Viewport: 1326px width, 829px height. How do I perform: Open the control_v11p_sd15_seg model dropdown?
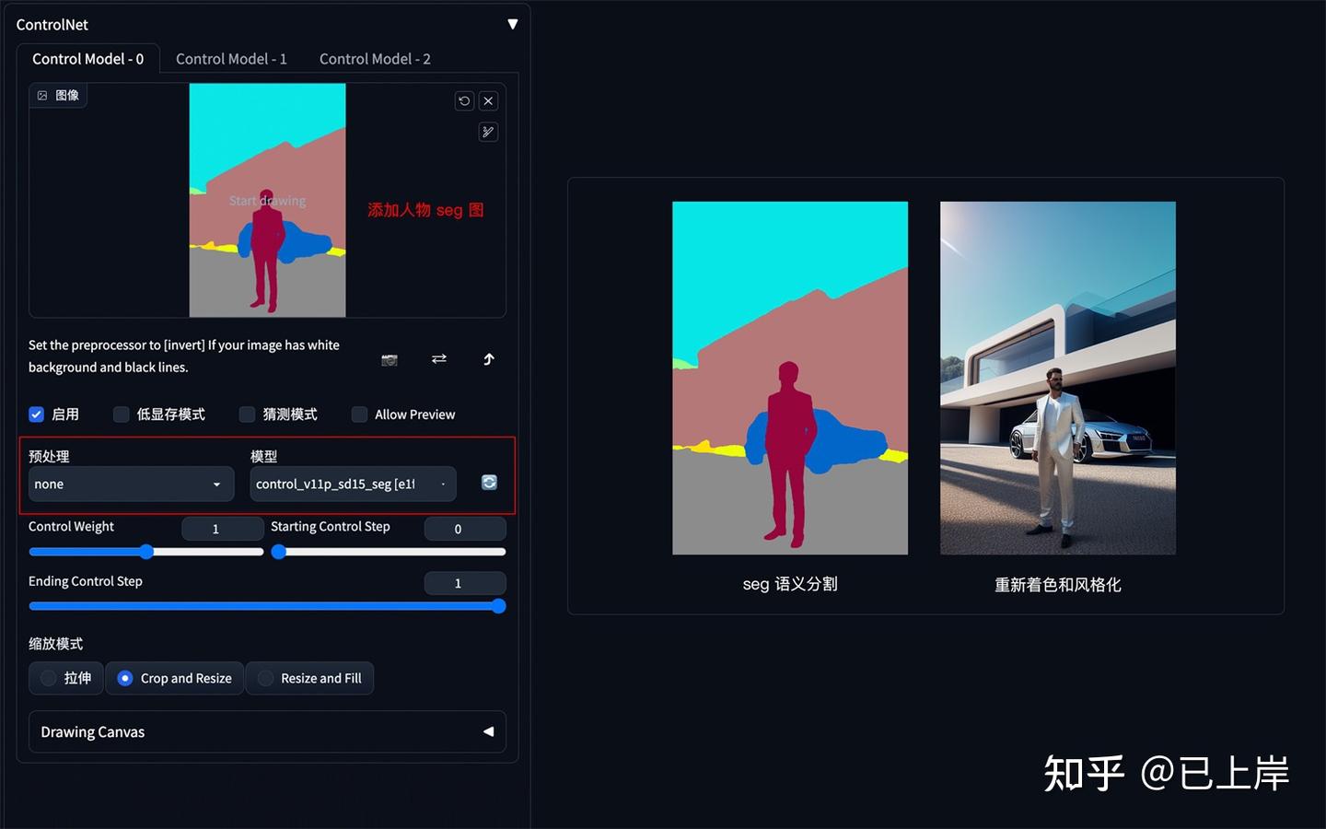(x=353, y=484)
